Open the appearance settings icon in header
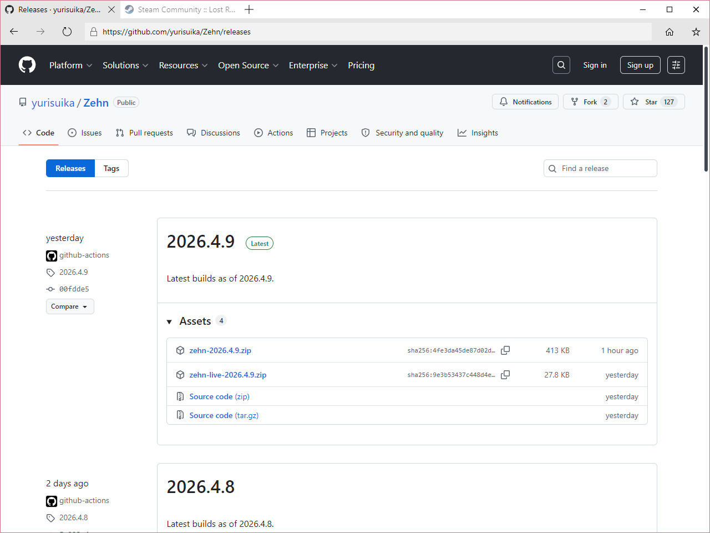This screenshot has height=533, width=710. [676, 65]
